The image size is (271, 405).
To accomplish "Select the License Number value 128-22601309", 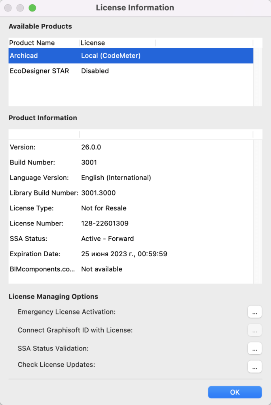I will click(105, 223).
